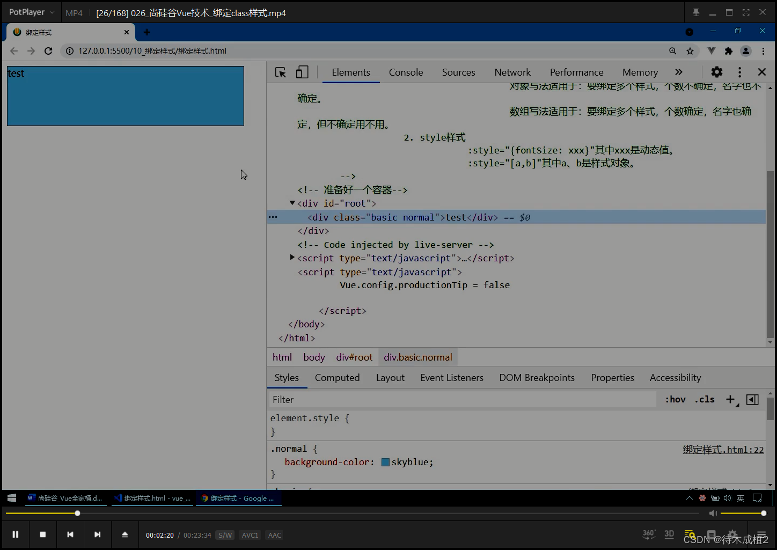
Task: Add a new style rule with plus
Action: tap(731, 399)
